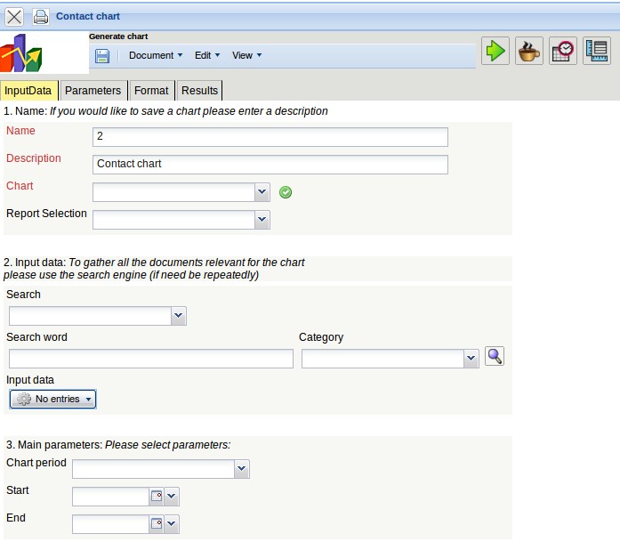Switch to the Results tab
Screen dimensions: 620x542
click(199, 91)
